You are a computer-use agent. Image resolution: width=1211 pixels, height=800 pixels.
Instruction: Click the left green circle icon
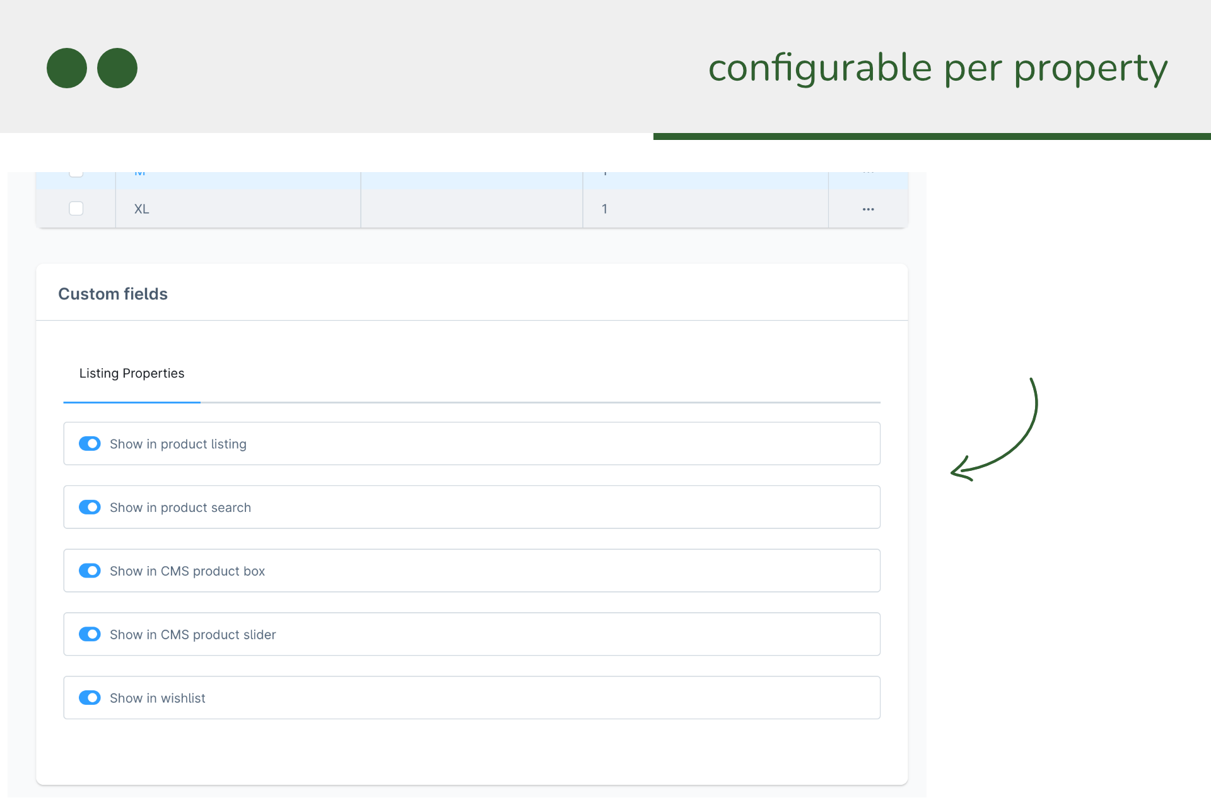67,68
